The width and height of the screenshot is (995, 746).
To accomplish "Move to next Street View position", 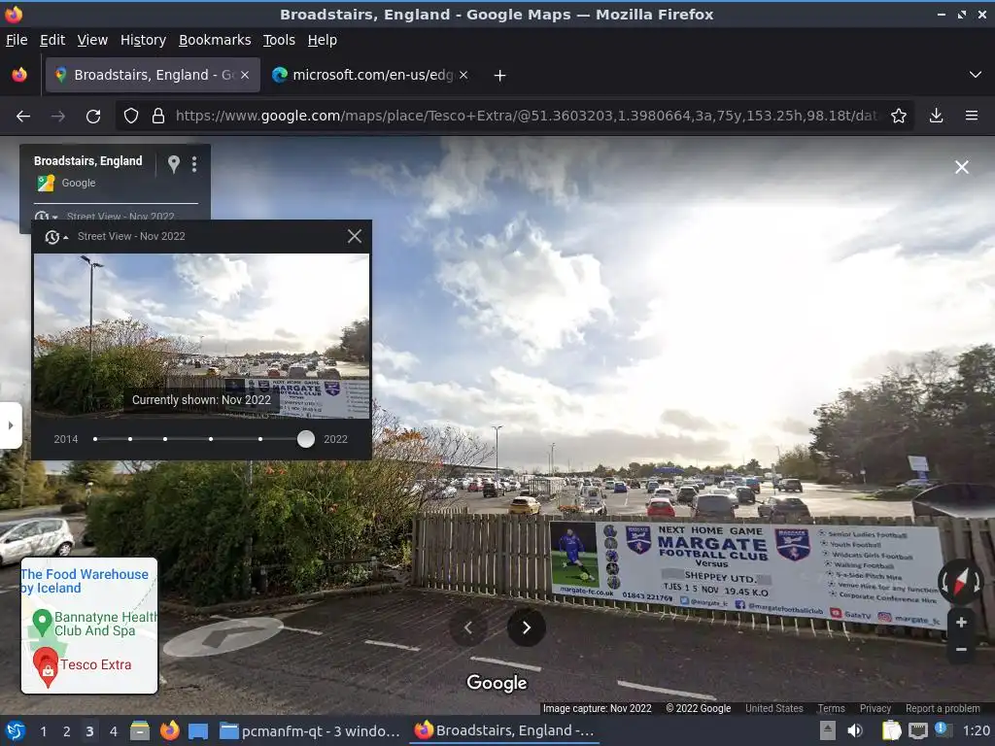I will (526, 628).
